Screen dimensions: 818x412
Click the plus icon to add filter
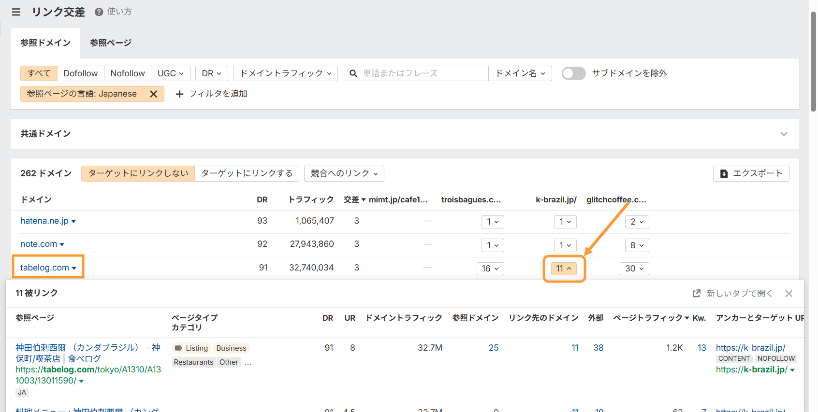(179, 94)
